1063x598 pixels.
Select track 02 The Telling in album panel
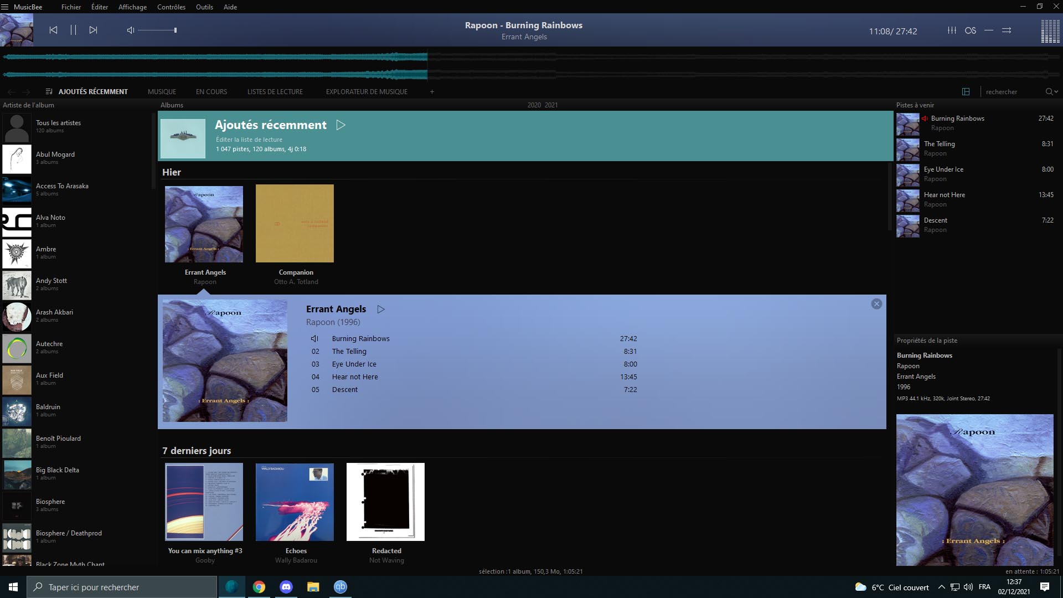(x=474, y=352)
